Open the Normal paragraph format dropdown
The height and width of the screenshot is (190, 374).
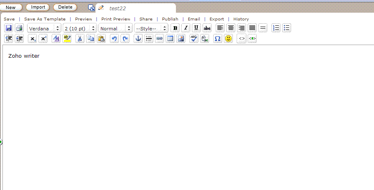[116, 28]
